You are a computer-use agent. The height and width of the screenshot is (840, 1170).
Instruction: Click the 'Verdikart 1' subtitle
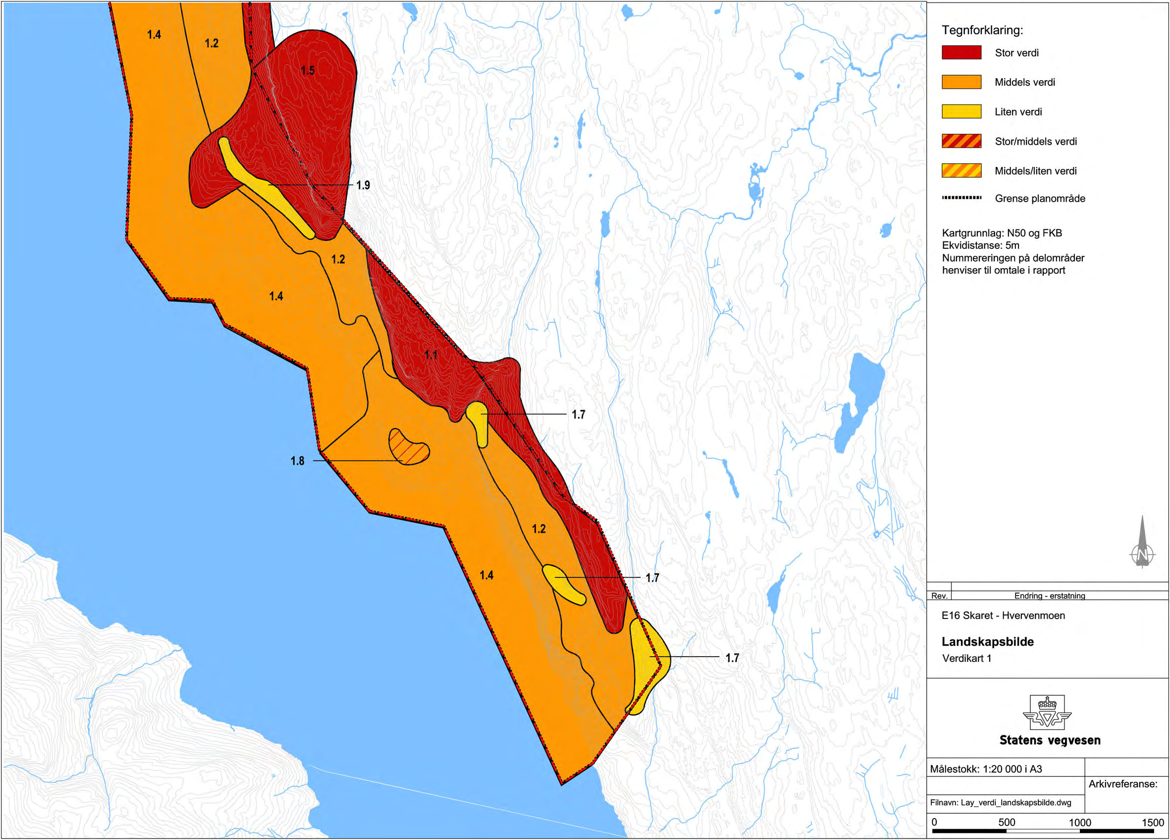pos(966,658)
